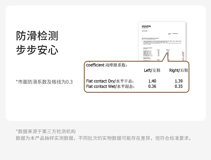Screen dimensions: 211x160
Task: Click the Flat contact Dry/水平干态 row label
Action: click(110, 81)
